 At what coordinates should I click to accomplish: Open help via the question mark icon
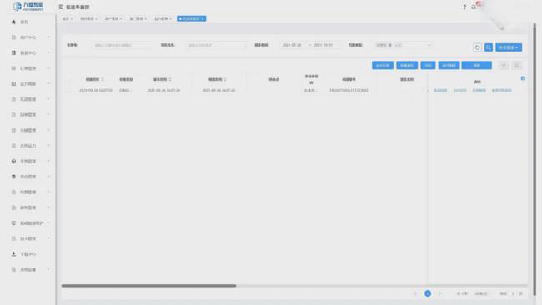coord(464,7)
